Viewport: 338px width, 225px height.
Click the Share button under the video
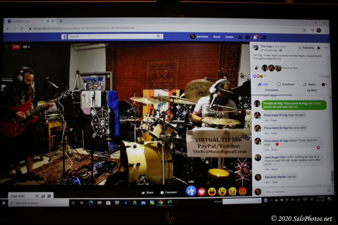(147, 192)
